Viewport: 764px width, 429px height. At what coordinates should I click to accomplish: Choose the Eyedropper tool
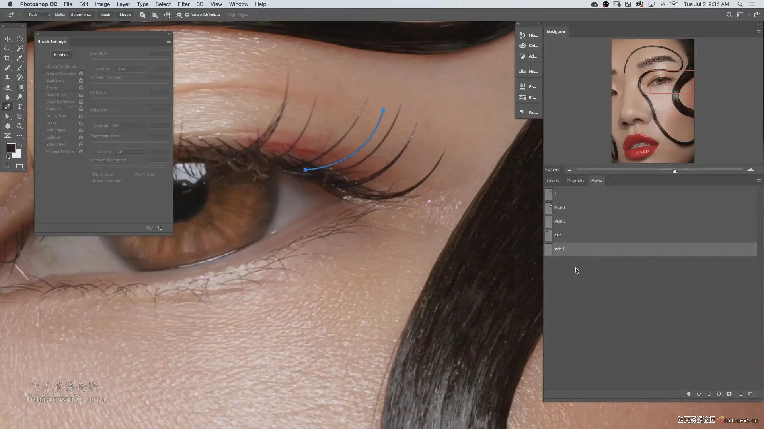click(x=19, y=58)
